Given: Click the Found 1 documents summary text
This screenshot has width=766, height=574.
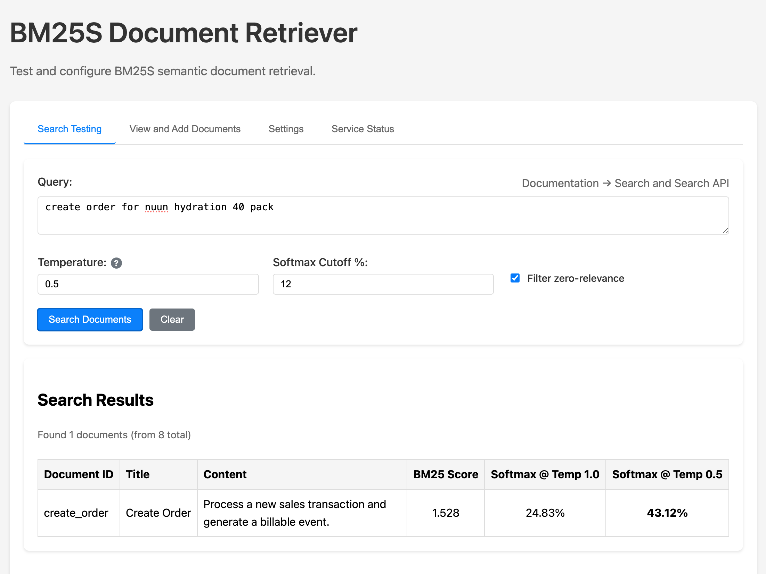Looking at the screenshot, I should point(114,435).
